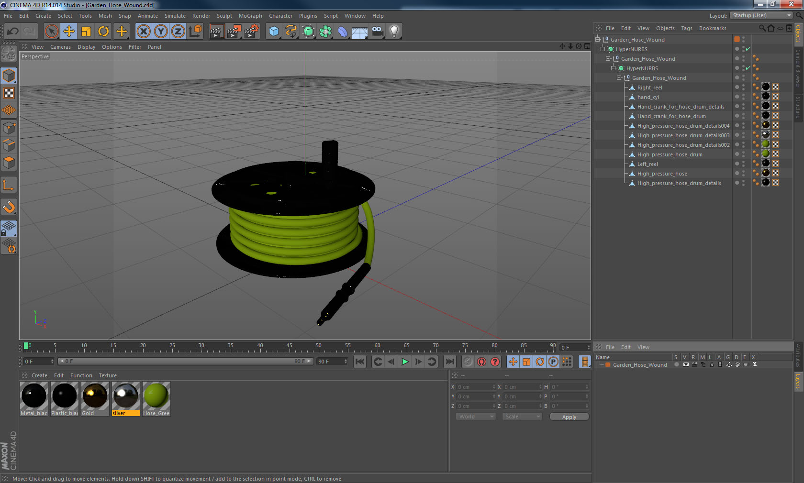Play the animation forward

pos(405,362)
